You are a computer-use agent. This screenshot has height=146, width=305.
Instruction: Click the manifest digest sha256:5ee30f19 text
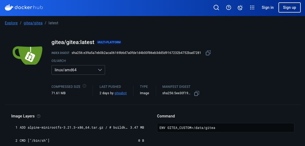click(176, 93)
